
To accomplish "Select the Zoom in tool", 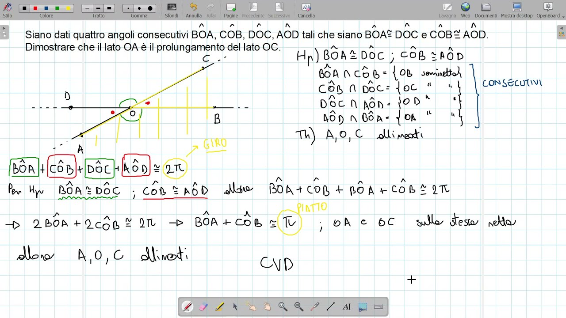I will pyautogui.click(x=283, y=307).
